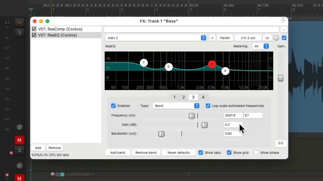Toggle Show grid checkbox

tap(229, 152)
